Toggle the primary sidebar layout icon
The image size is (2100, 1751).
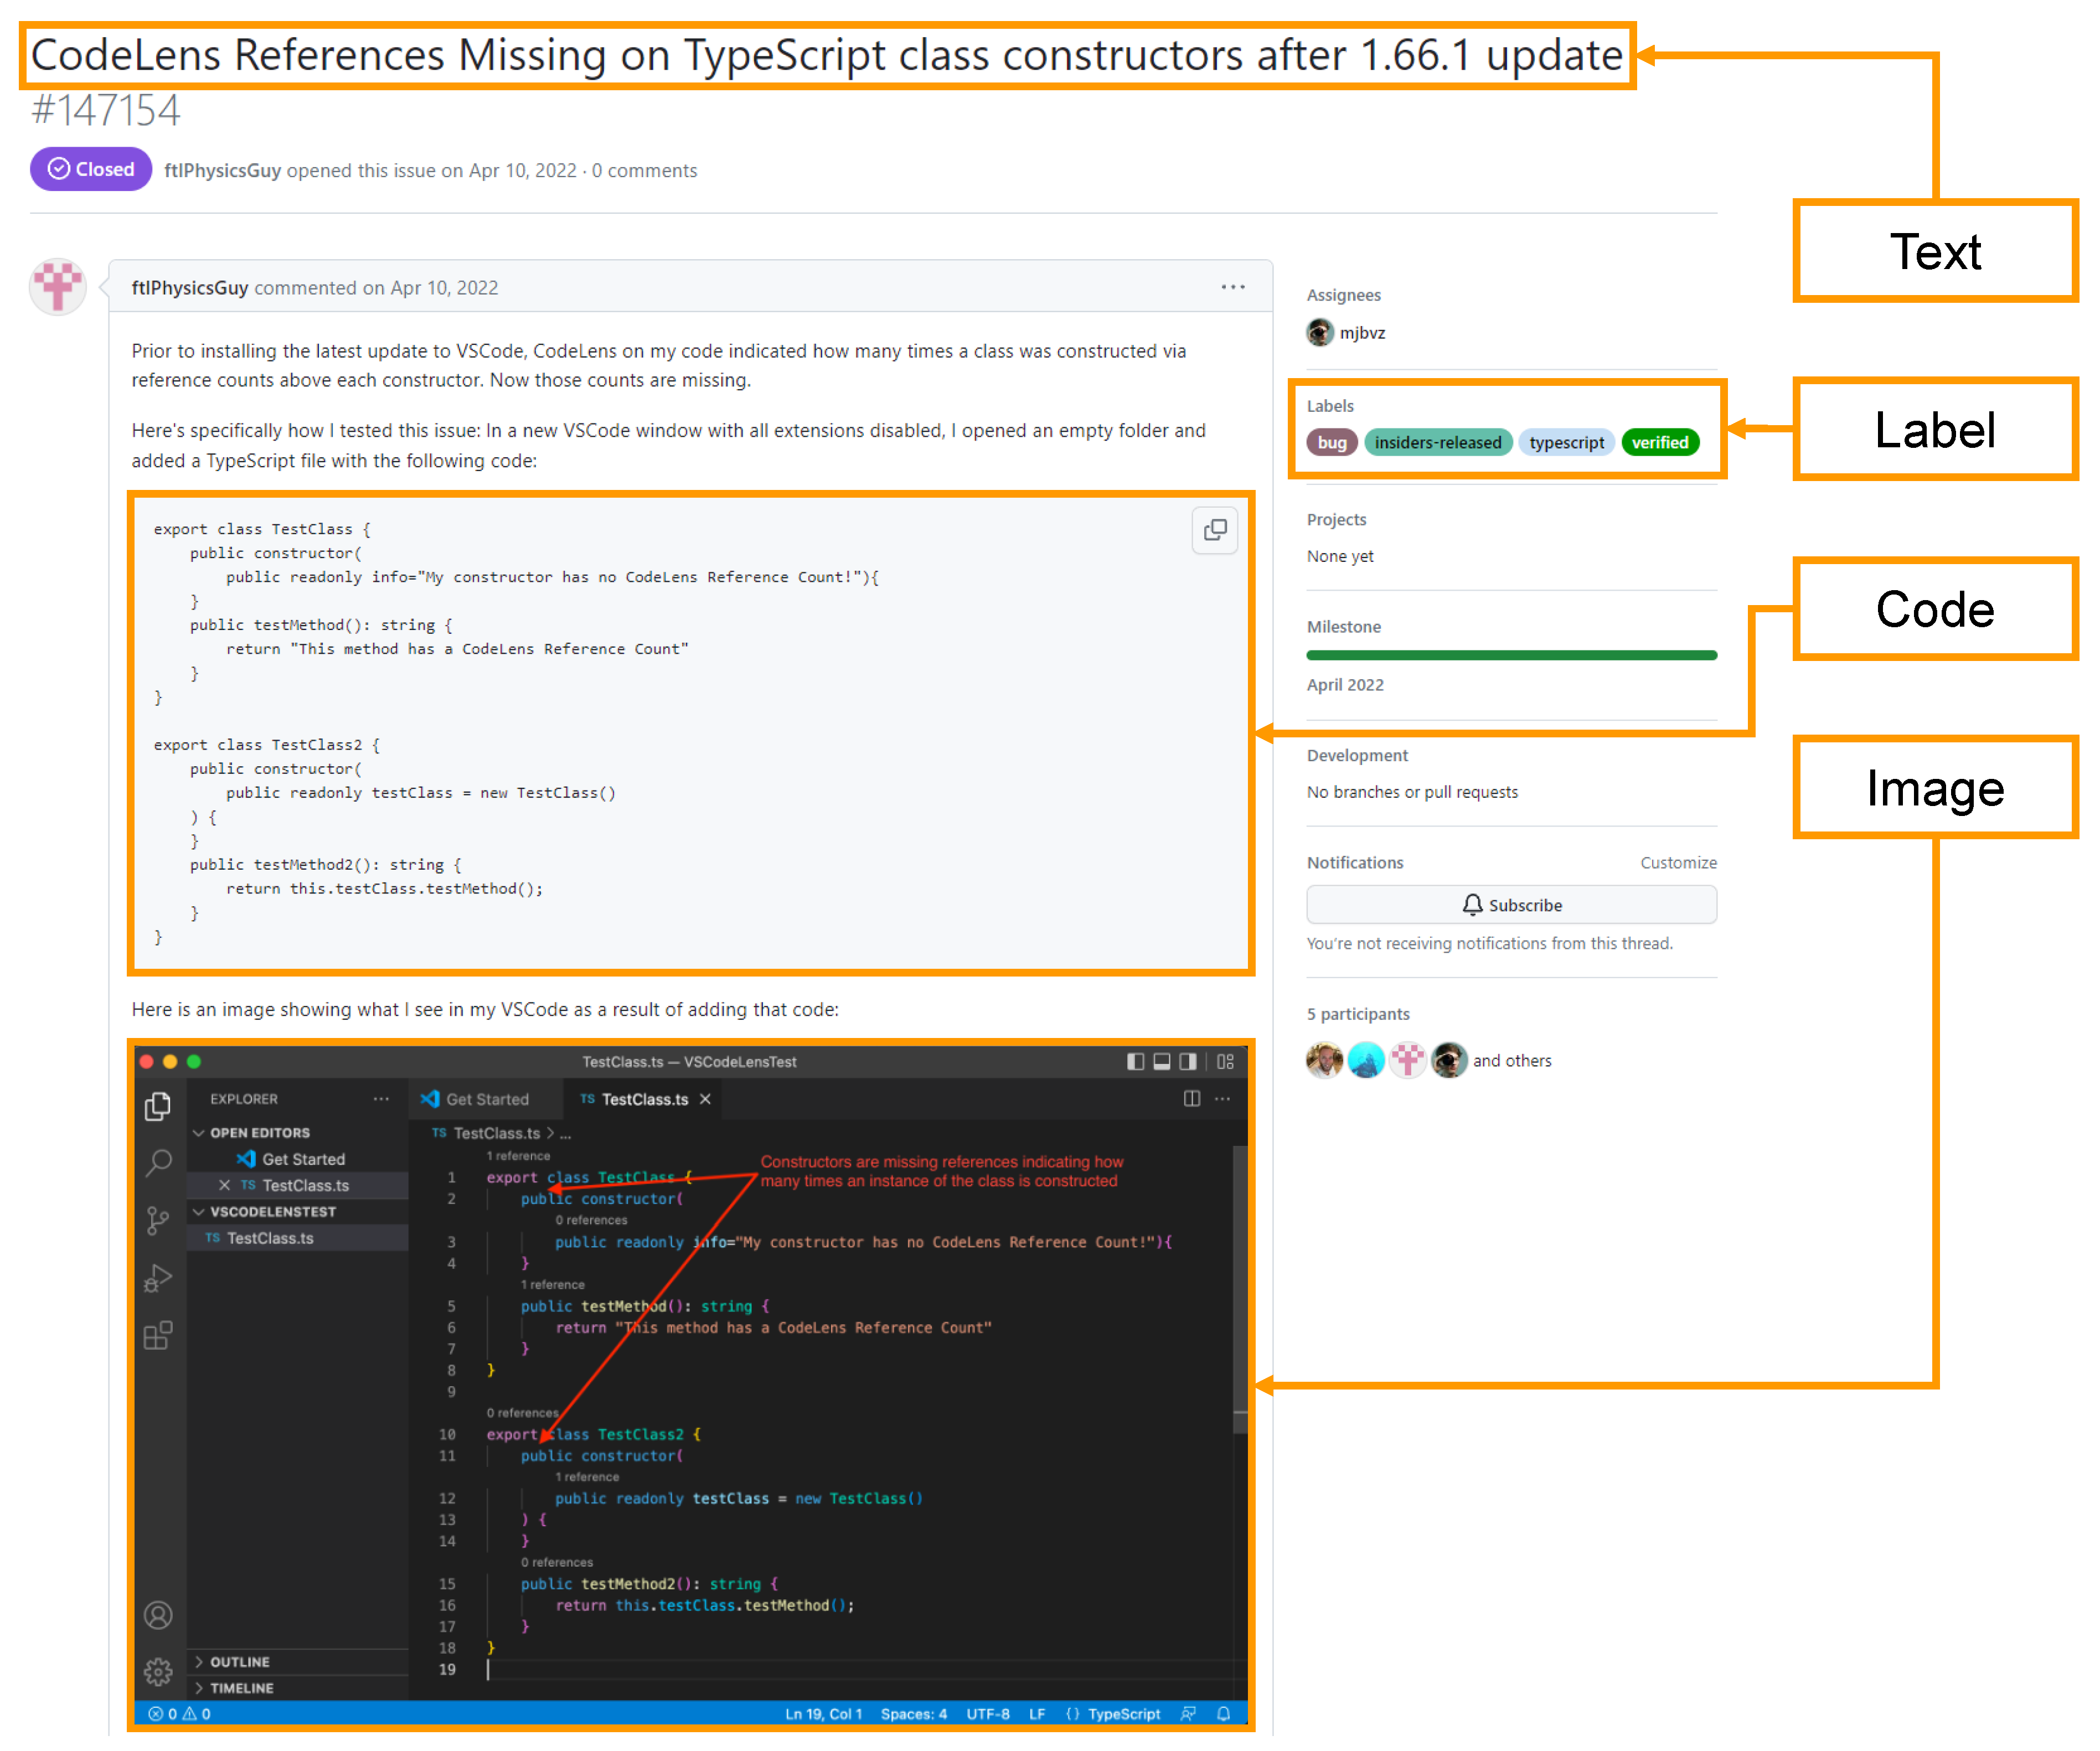click(x=1135, y=1062)
